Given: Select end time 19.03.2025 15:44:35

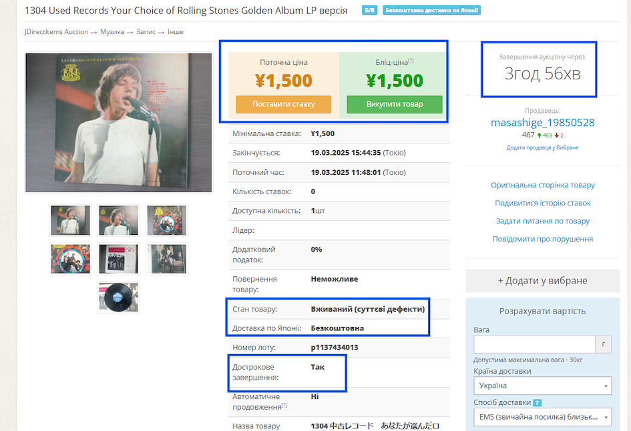Looking at the screenshot, I should coord(346,153).
